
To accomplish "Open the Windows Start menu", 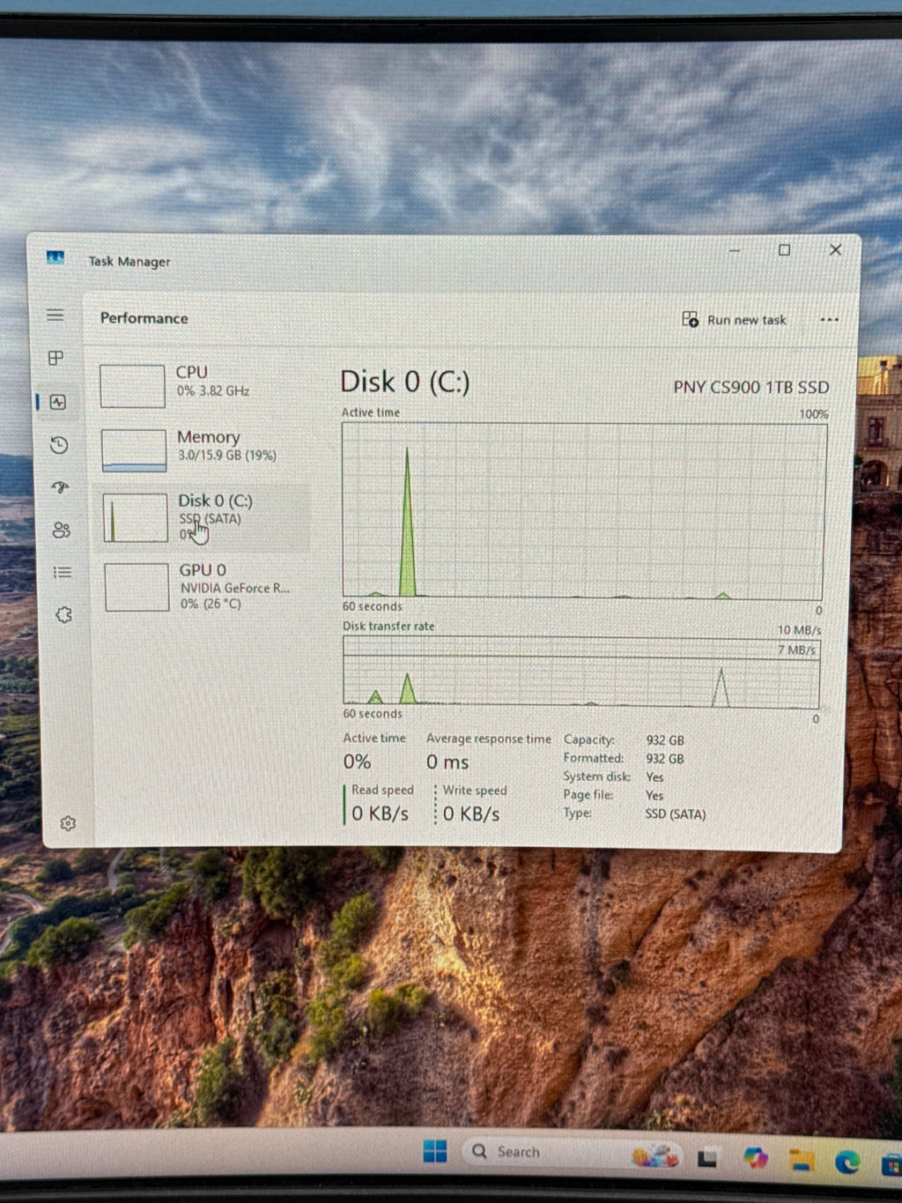I will click(435, 1151).
